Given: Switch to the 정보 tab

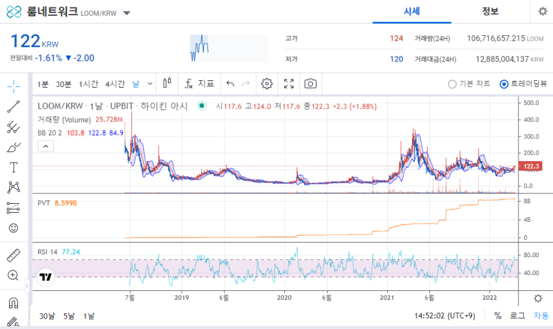Looking at the screenshot, I should [490, 11].
